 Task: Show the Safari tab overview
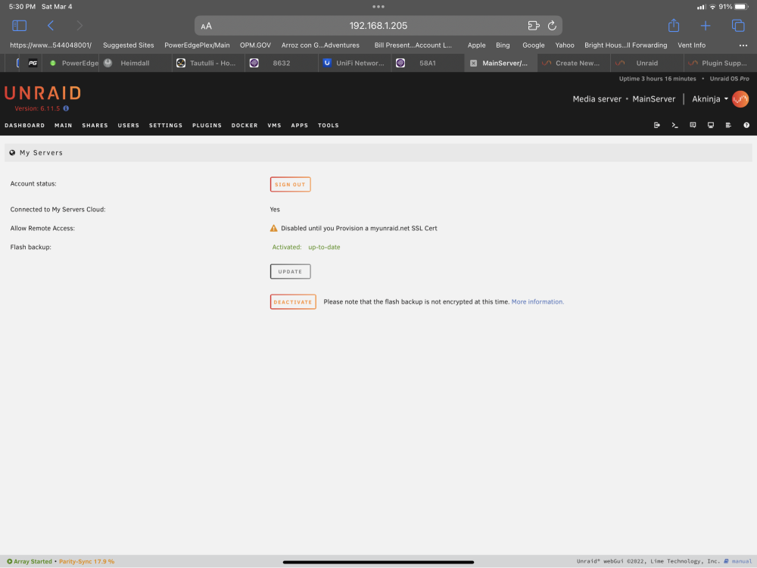[738, 26]
